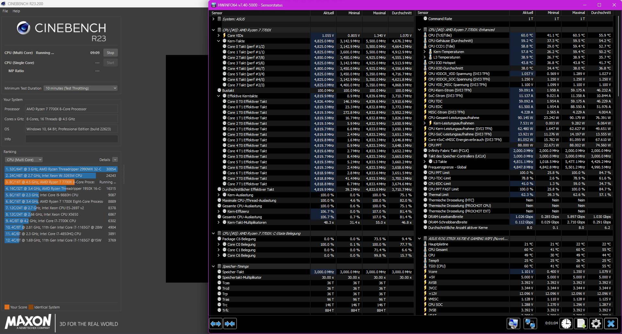Click the Cinebench sphere logo
The height and width of the screenshot is (334, 622).
24,28
